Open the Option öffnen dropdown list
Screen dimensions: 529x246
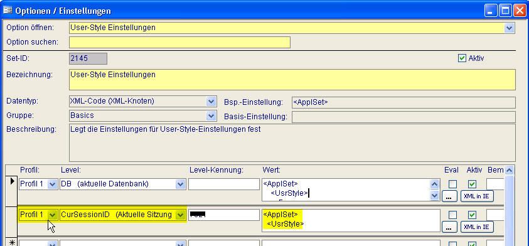tap(509, 28)
